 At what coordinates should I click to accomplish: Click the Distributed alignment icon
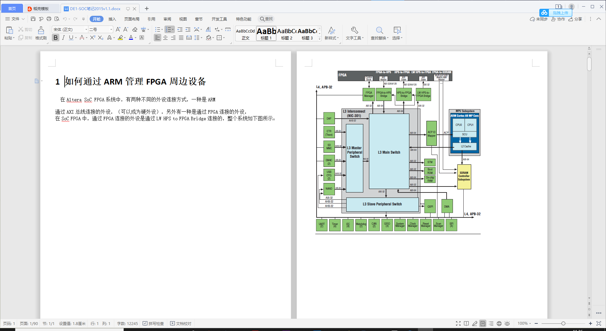[x=189, y=38]
